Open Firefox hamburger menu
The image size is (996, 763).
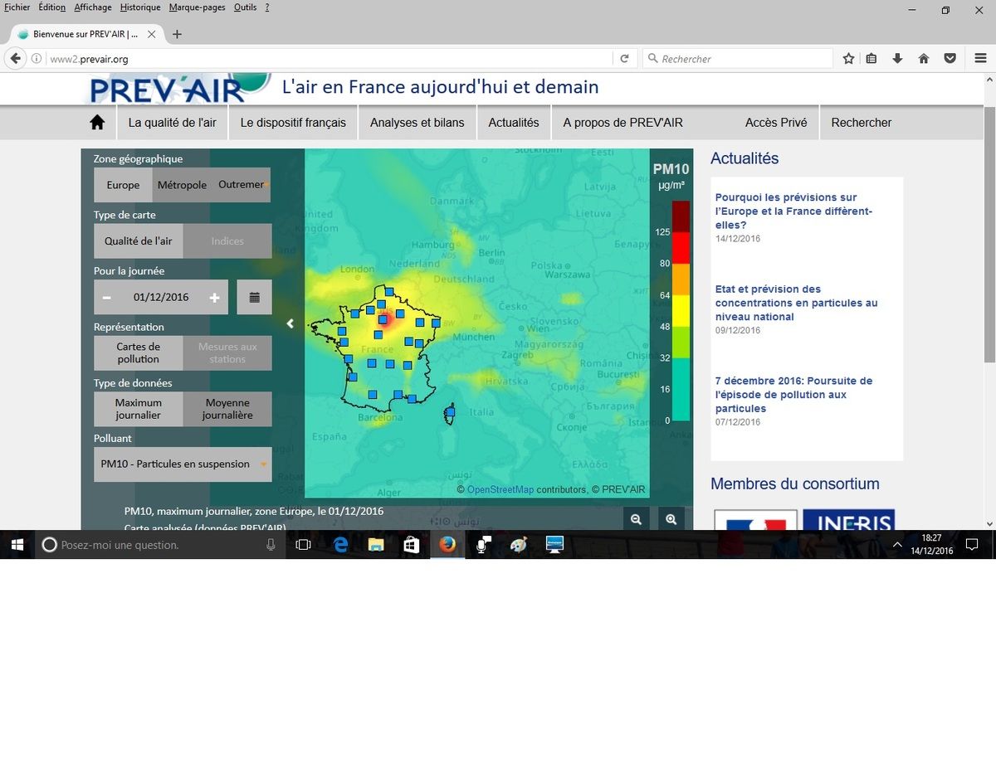[980, 59]
